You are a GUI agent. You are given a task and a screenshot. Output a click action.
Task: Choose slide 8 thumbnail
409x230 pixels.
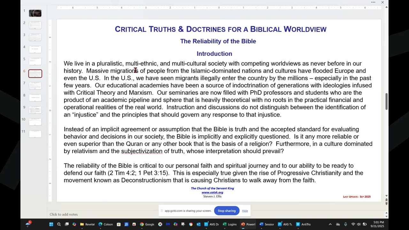coord(35,98)
